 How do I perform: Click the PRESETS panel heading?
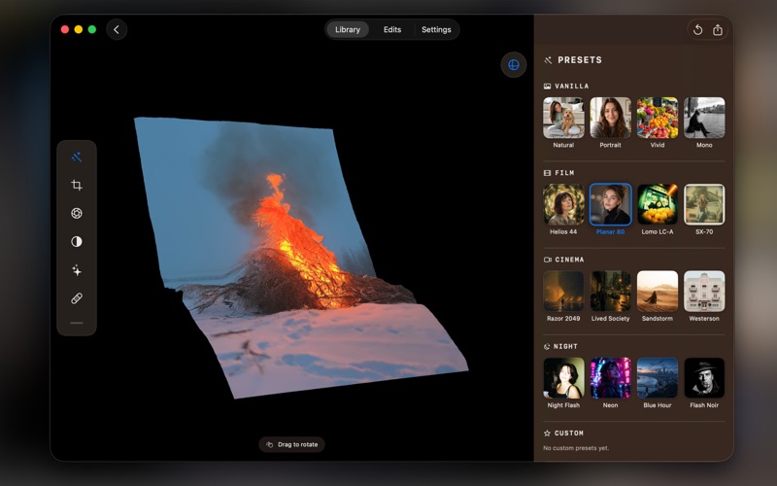[x=580, y=60]
